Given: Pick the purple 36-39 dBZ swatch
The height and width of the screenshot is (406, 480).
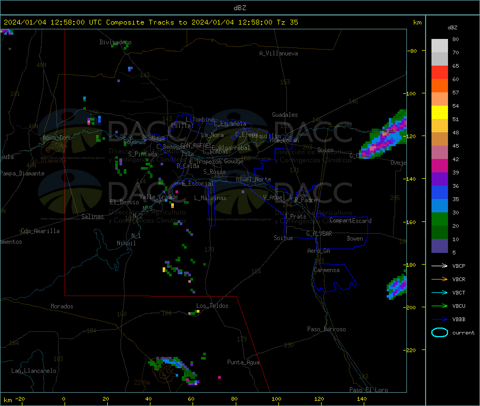Looking at the screenshot, I should pyautogui.click(x=439, y=179).
